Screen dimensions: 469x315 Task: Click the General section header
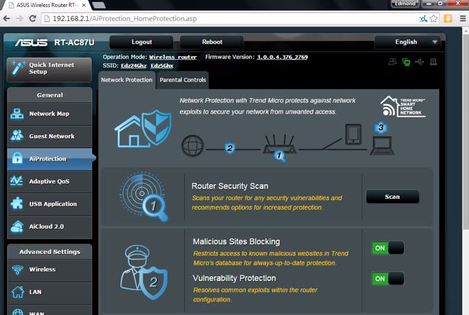(x=49, y=95)
